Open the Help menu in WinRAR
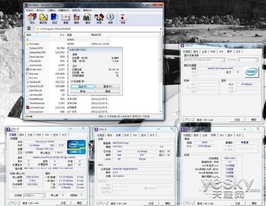This screenshot has height=206, width=266. [x=87, y=10]
